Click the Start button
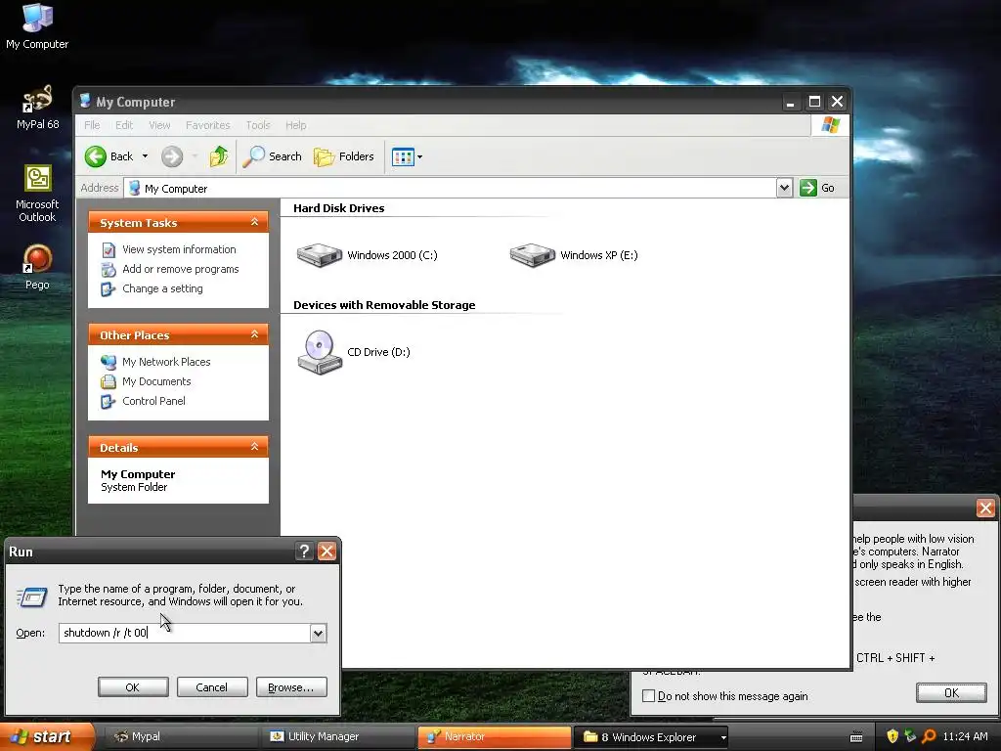The width and height of the screenshot is (1001, 751). (x=46, y=737)
